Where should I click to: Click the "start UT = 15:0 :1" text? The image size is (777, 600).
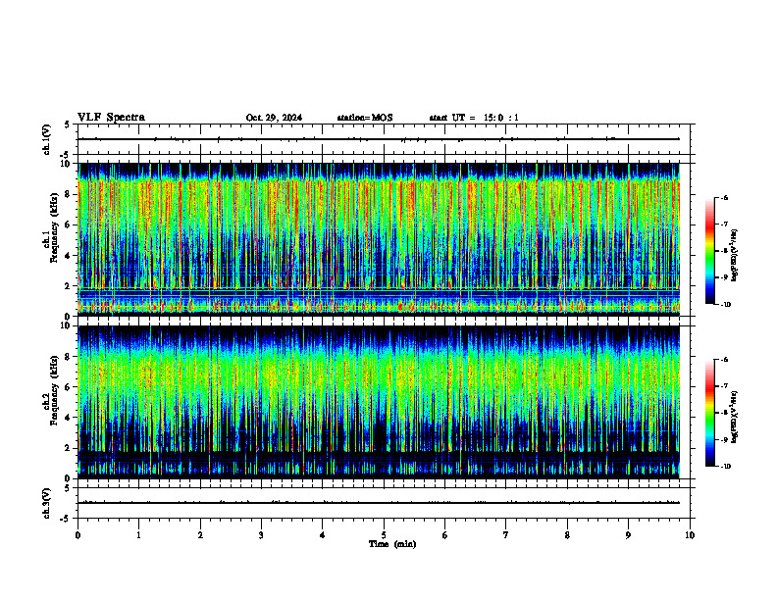(x=474, y=118)
